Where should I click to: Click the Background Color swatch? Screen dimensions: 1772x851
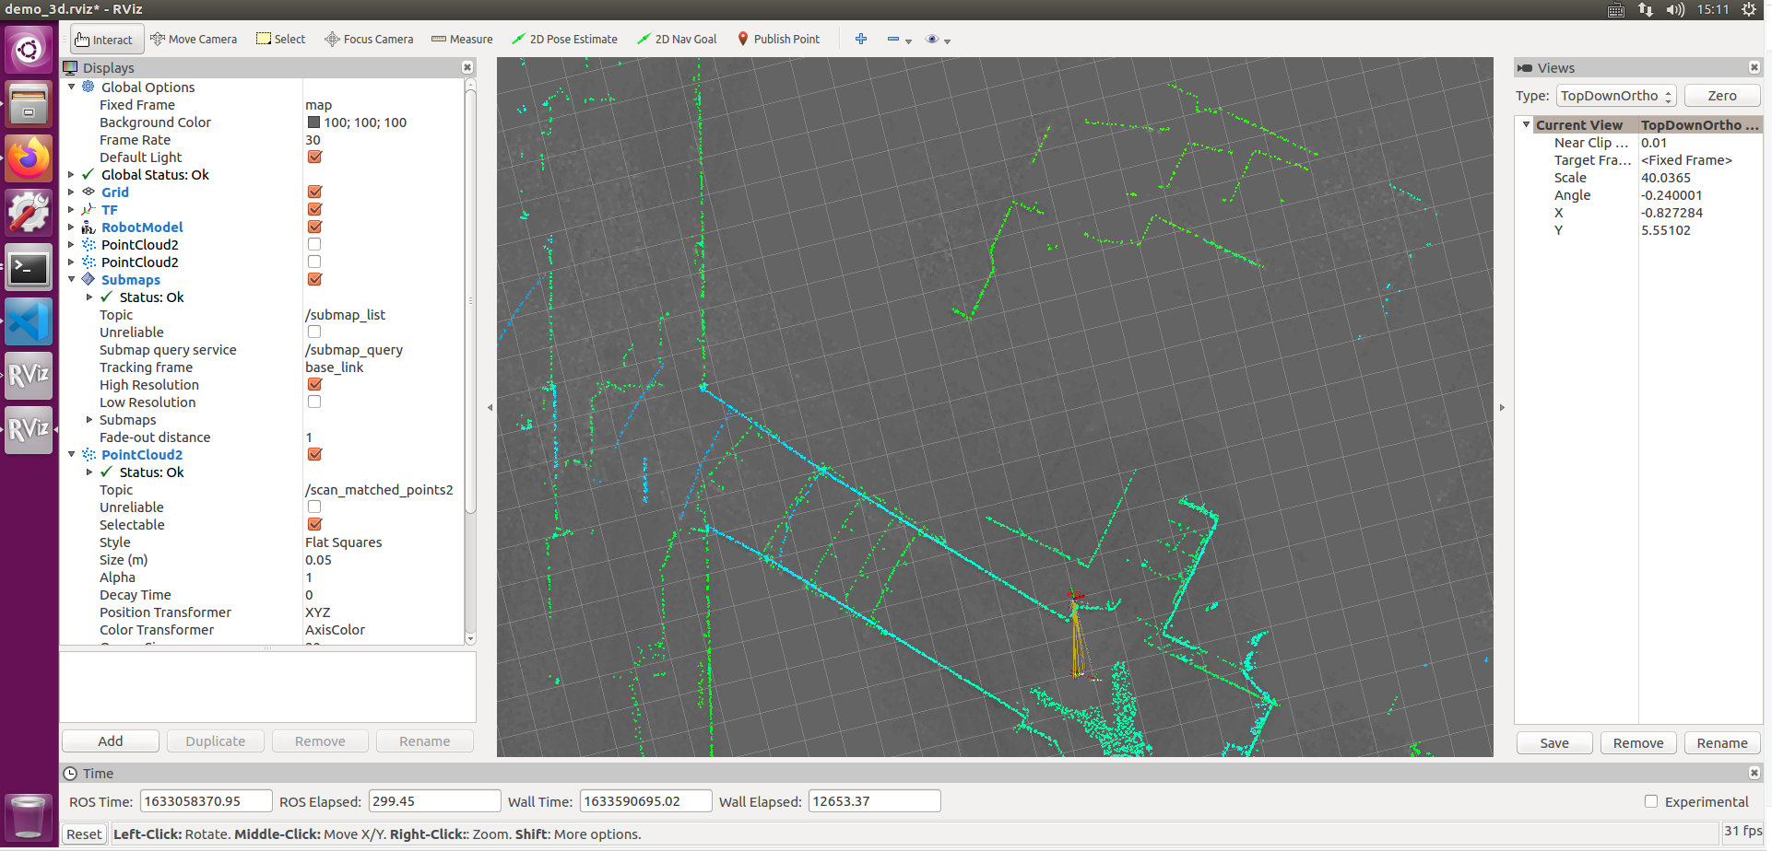(x=313, y=122)
